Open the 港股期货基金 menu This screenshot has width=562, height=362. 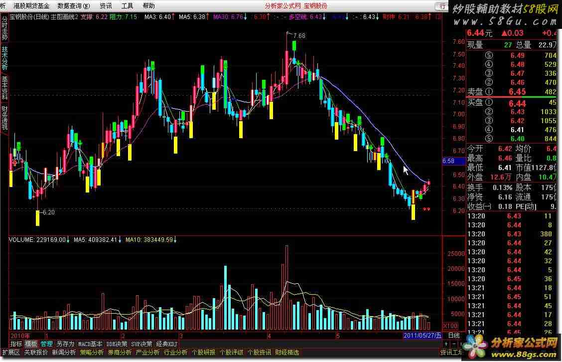[x=31, y=6]
